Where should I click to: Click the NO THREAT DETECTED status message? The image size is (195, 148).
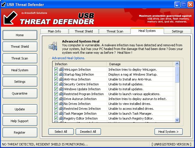pos(45,144)
